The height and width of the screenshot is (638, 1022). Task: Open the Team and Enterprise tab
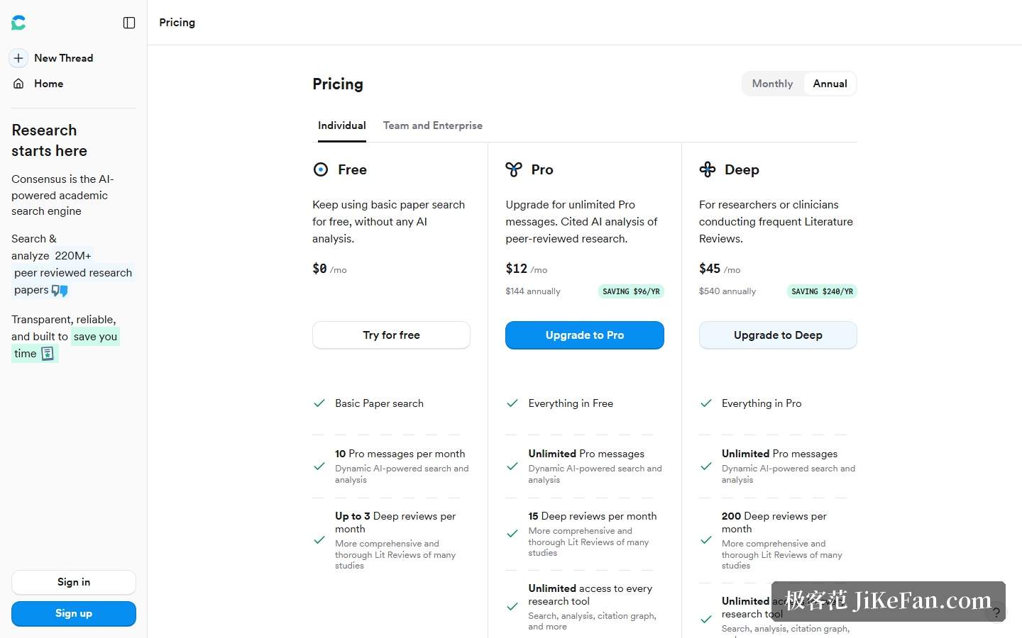(433, 125)
